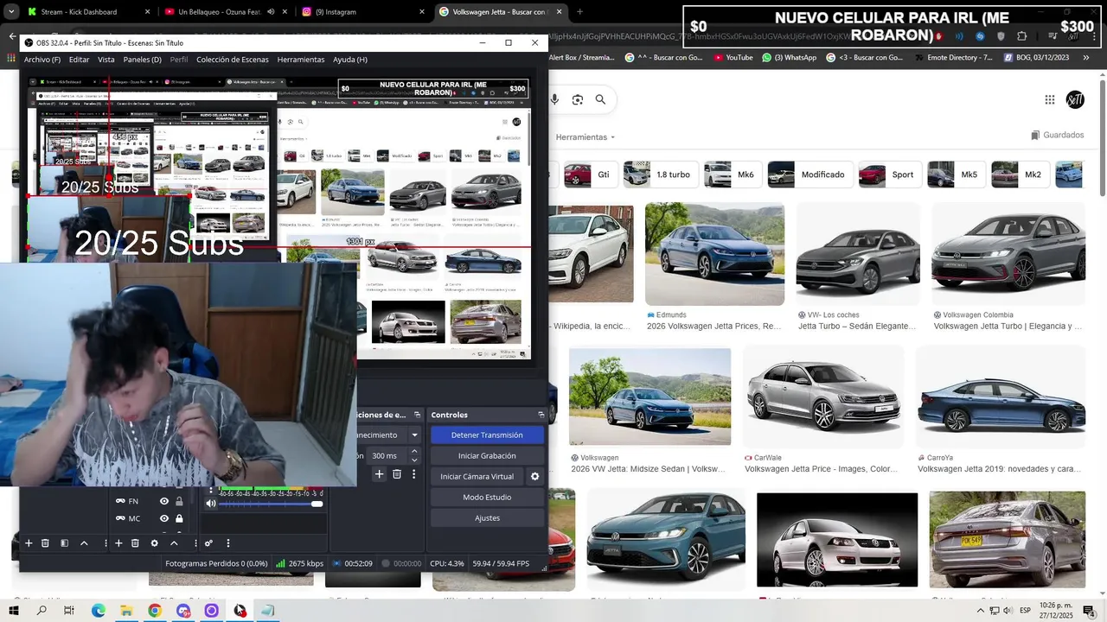
Task: Move source up with arrow icon
Action: click(174, 543)
